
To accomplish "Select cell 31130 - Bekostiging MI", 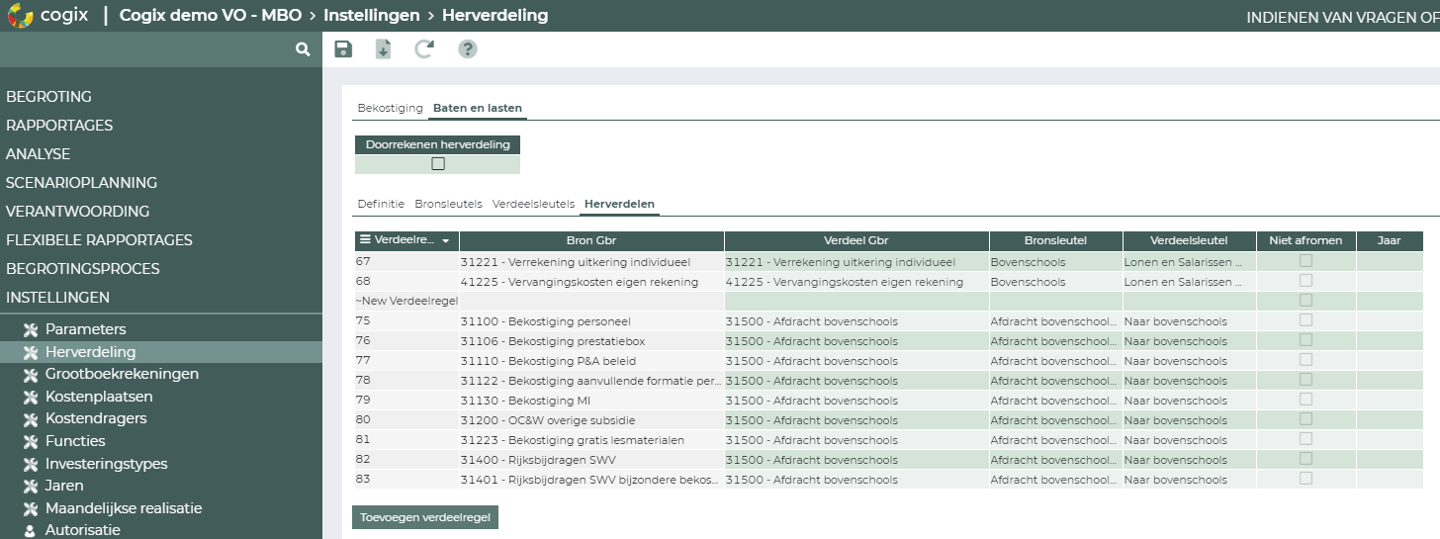I will tap(591, 401).
